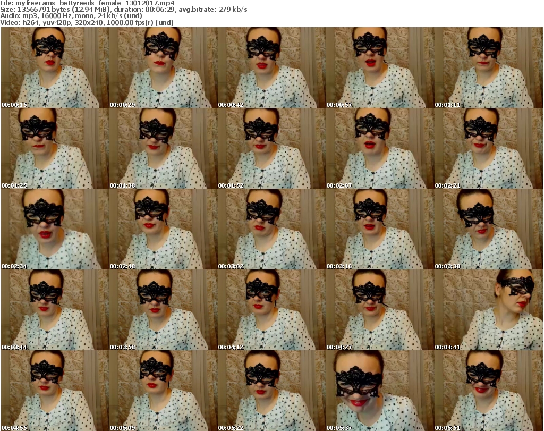Image resolution: width=544 pixels, height=431 pixels.
Task: Open the thumbnail frame stamped 00:05:51
Action: pos(489,391)
